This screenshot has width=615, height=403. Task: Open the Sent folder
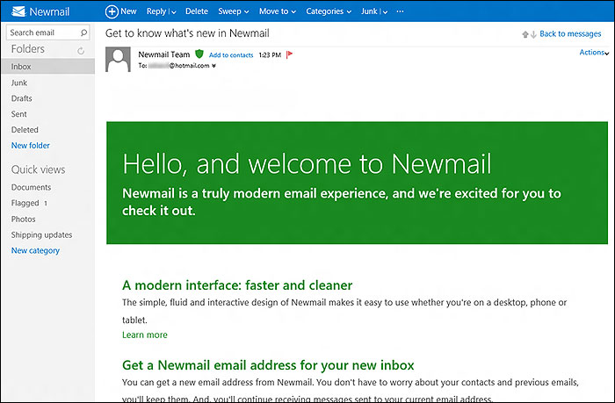(x=18, y=114)
